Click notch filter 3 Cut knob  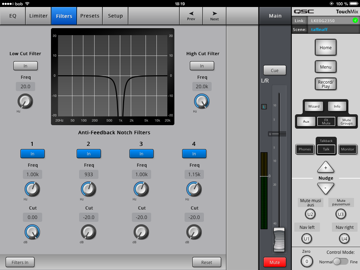coord(141,232)
